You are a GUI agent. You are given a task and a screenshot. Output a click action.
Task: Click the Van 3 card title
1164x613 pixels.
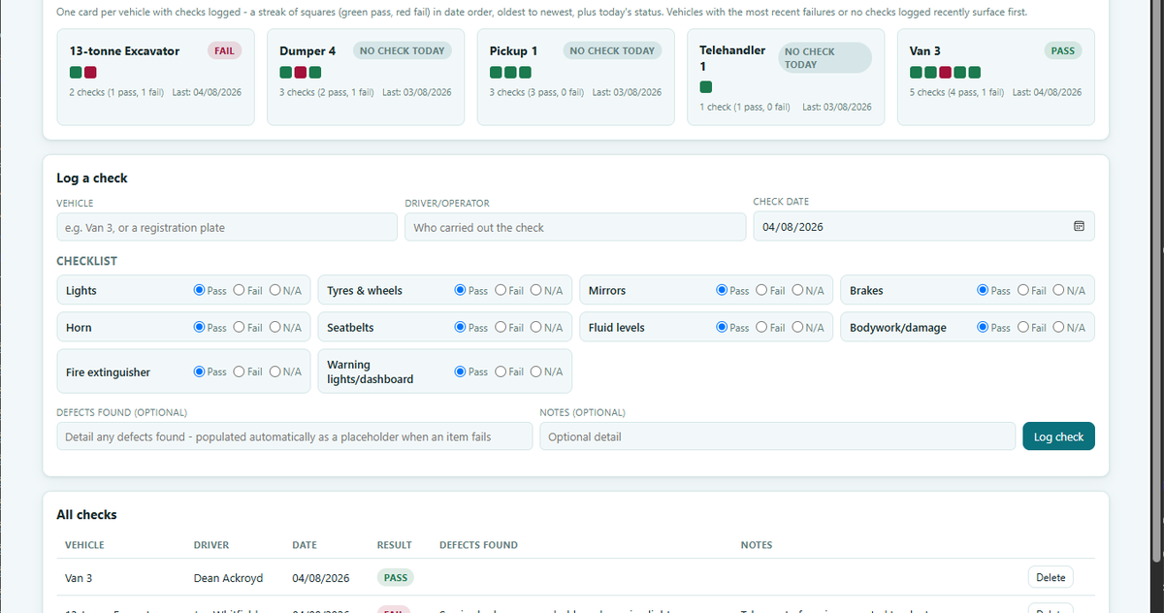[x=925, y=51]
